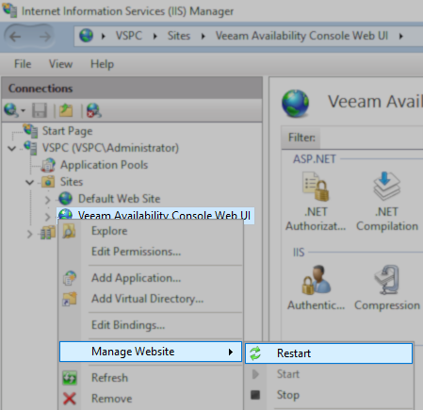
Task: Collapse the Sites tree node
Action: (29, 182)
